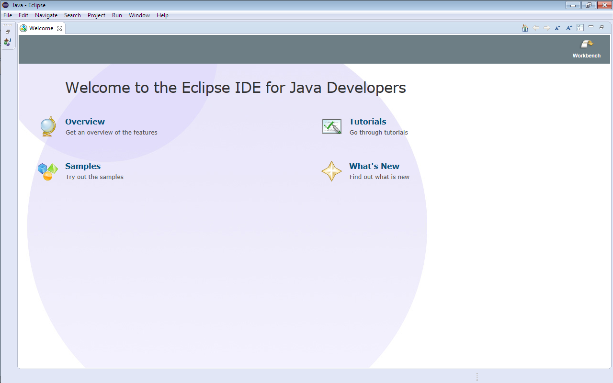Viewport: 613px width, 383px height.
Task: Maximize or restore the Welcome view
Action: [602, 27]
